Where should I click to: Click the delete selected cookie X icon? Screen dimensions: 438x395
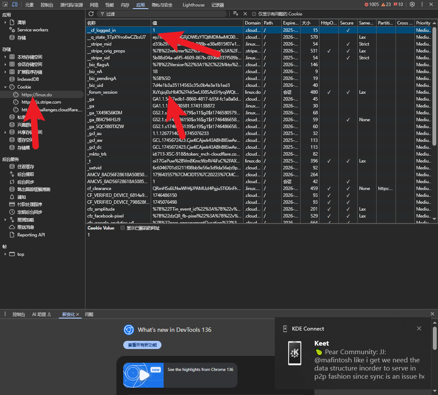pos(245,14)
